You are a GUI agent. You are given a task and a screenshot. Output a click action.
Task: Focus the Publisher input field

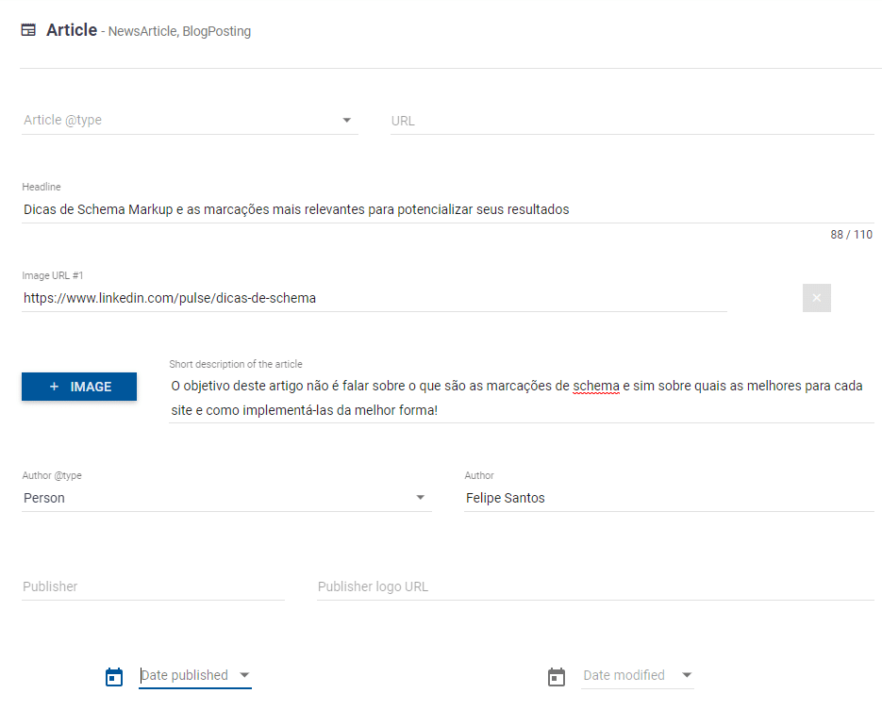(x=153, y=586)
